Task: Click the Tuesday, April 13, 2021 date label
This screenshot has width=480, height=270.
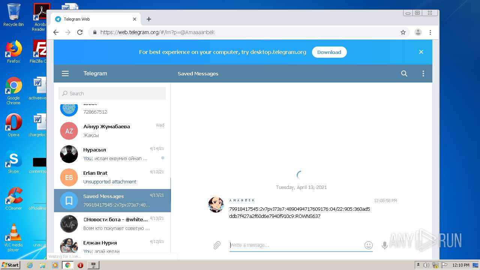Action: click(301, 187)
